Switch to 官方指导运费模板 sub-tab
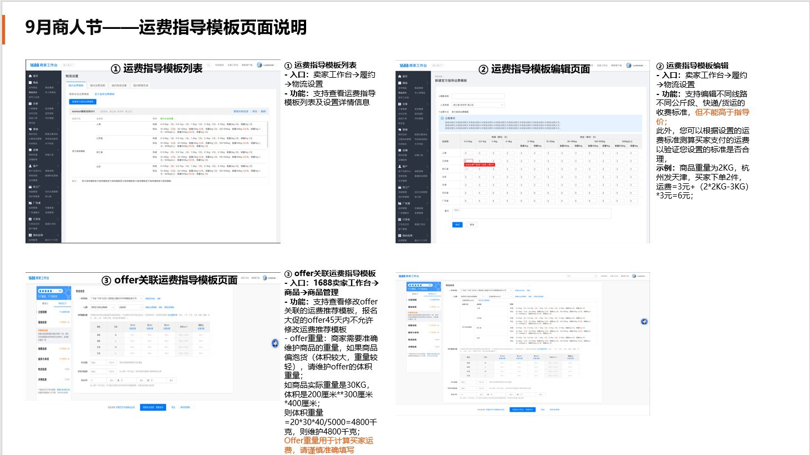 pyautogui.click(x=104, y=94)
